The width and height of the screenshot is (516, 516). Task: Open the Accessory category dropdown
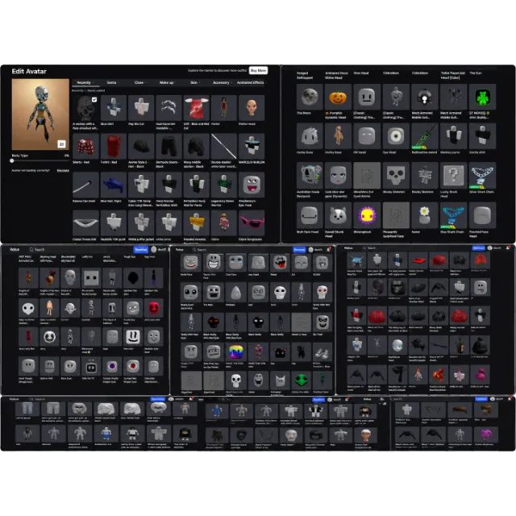point(223,82)
